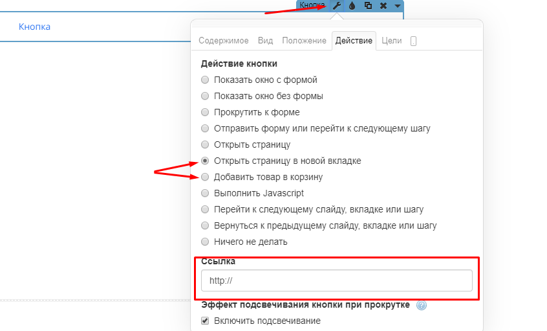Switch to the Содержимое tab
This screenshot has height=331, width=547.
(x=223, y=41)
